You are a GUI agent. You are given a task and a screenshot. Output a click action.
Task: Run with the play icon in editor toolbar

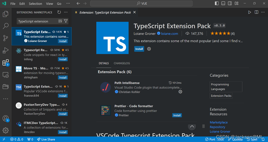tap(249, 12)
